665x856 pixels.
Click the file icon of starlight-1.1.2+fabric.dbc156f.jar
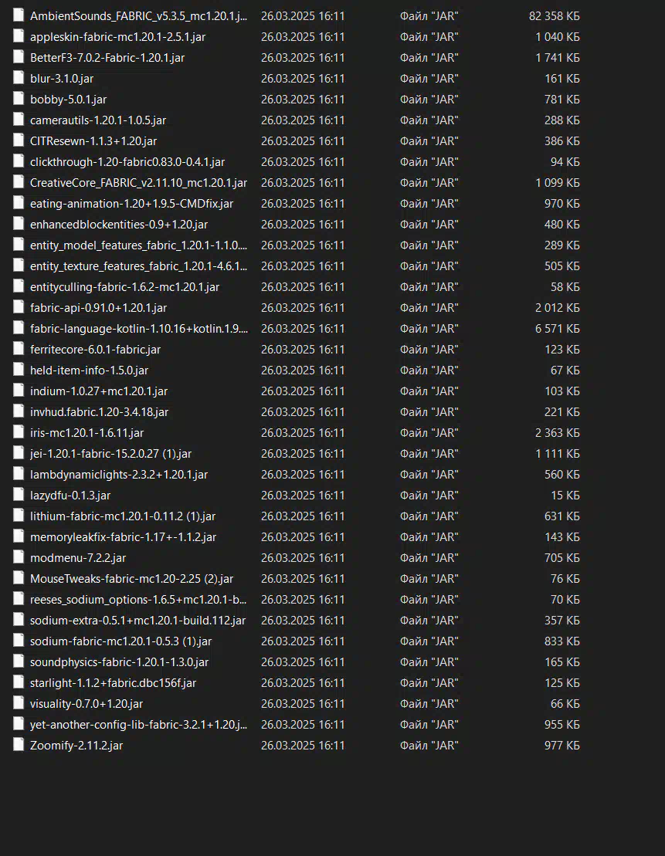click(19, 682)
